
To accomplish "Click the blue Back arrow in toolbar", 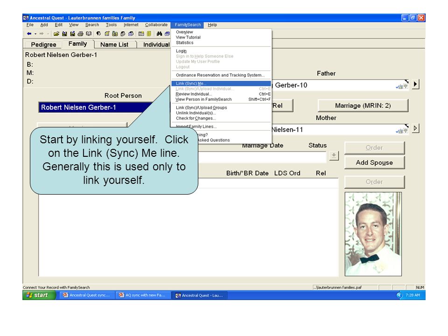I will (x=29, y=34).
